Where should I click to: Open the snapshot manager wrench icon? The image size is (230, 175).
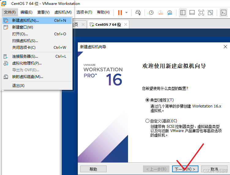(170, 13)
